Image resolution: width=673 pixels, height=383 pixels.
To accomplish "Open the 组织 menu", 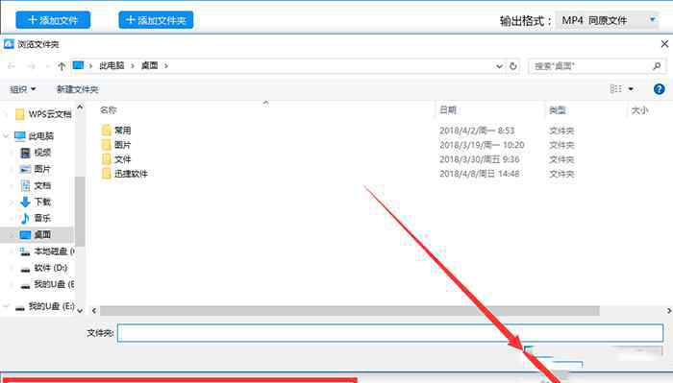I will point(23,89).
